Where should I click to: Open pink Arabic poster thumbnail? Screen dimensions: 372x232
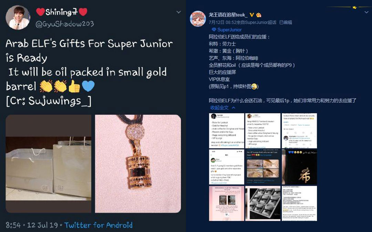pos(227,203)
